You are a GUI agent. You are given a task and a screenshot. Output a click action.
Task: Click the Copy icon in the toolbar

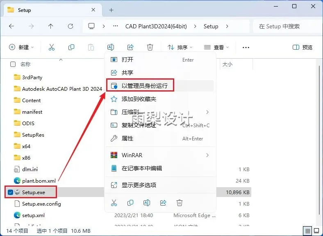click(71, 48)
